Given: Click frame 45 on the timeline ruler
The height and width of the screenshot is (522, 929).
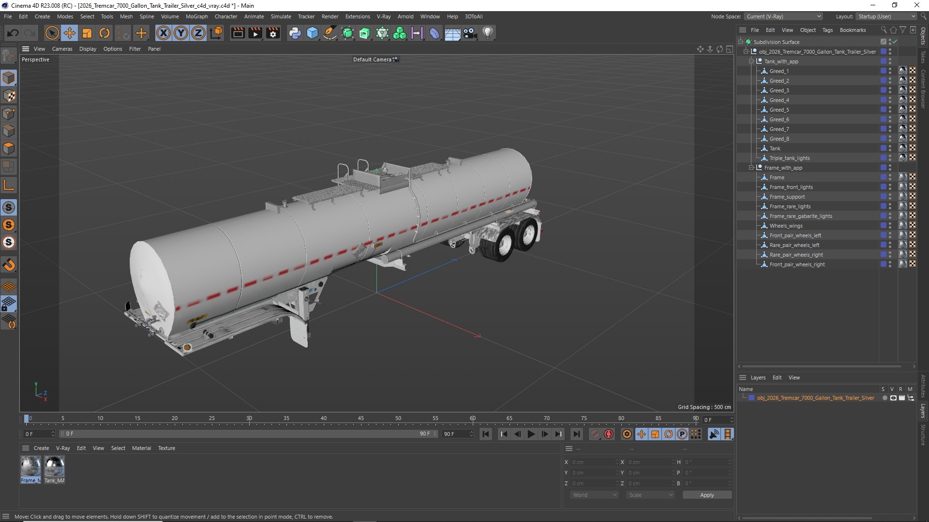Looking at the screenshot, I should pyautogui.click(x=361, y=419).
